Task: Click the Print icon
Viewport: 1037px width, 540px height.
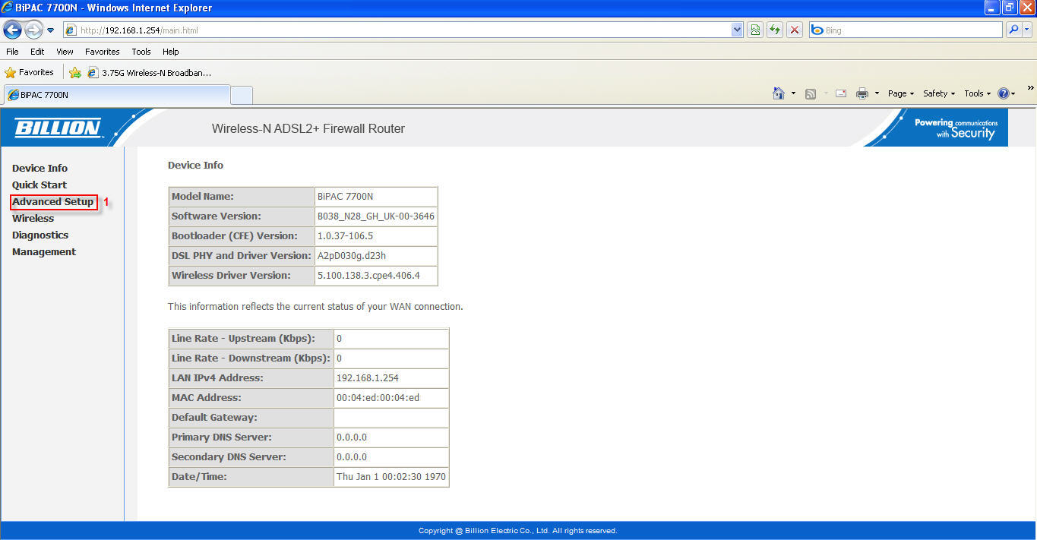Action: [x=862, y=93]
